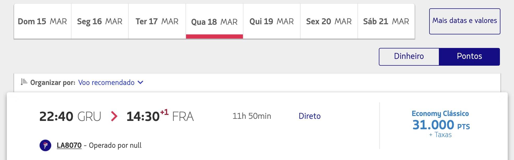Click the red arrow between GRU and FRA
Screen dimensions: 514x160
pos(114,116)
